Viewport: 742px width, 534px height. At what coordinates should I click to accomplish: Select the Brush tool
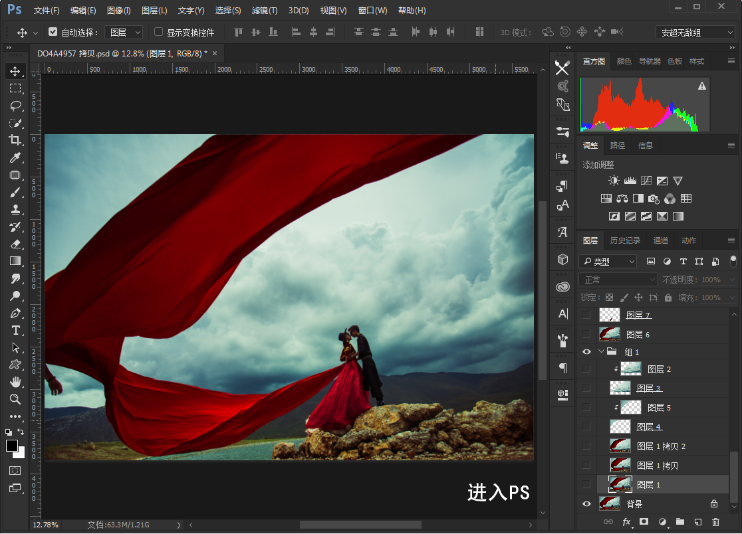pyautogui.click(x=15, y=192)
